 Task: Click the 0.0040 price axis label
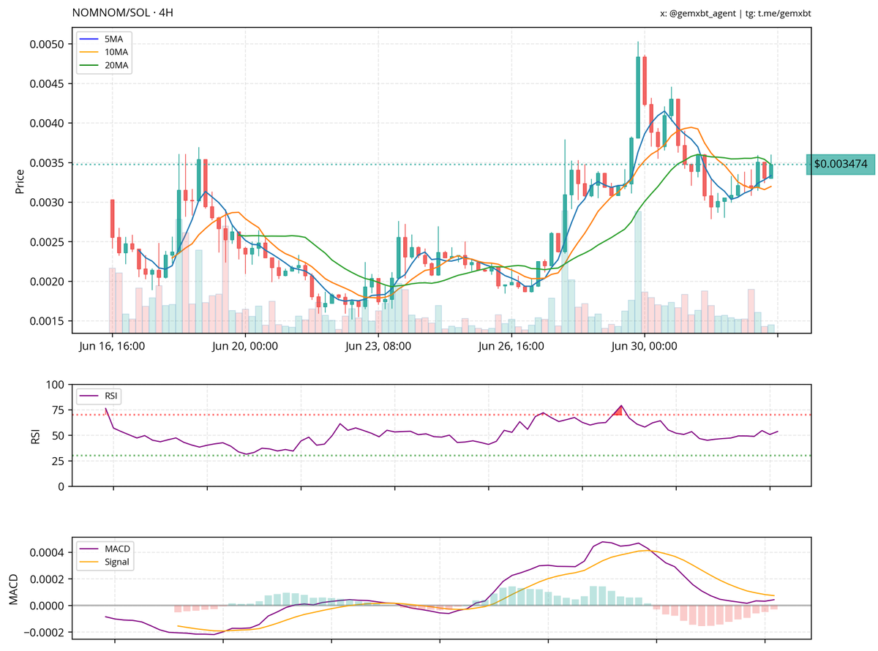48,123
